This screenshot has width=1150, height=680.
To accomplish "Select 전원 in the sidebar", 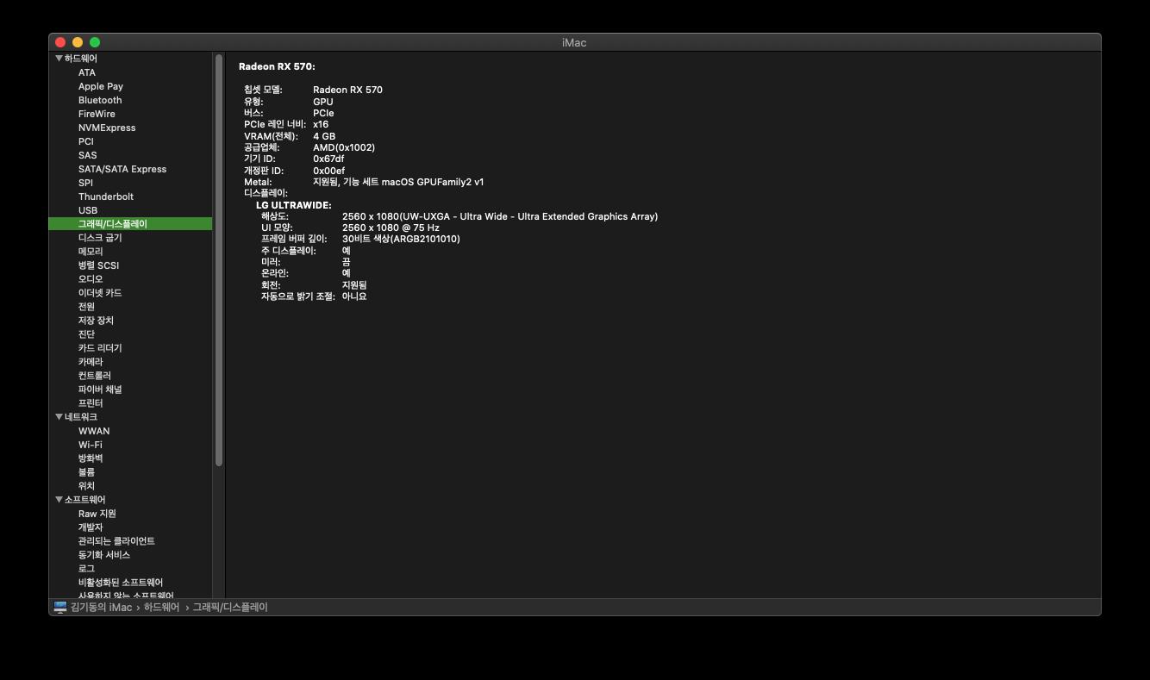I will pos(86,307).
